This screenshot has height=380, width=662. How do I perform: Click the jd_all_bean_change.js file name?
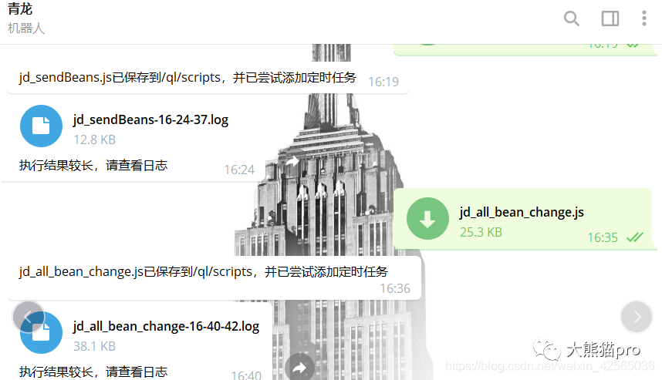click(522, 212)
